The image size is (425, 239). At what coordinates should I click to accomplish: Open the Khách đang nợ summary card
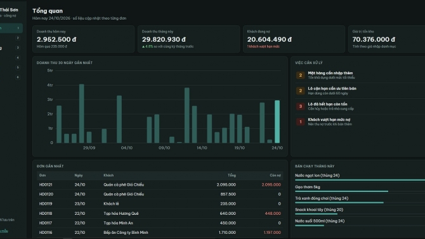pos(294,39)
